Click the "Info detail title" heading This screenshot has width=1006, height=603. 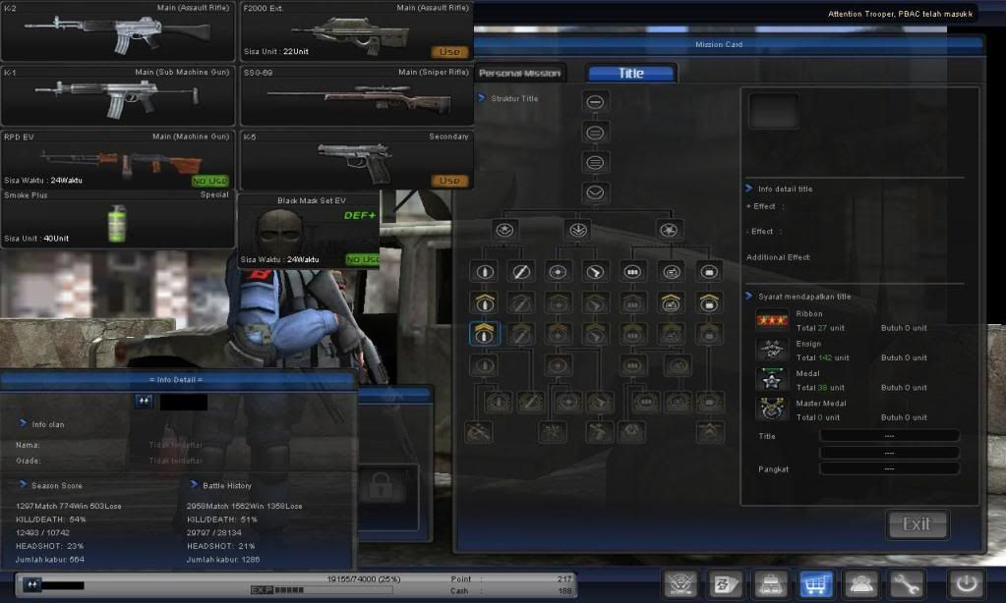pyautogui.click(x=786, y=189)
